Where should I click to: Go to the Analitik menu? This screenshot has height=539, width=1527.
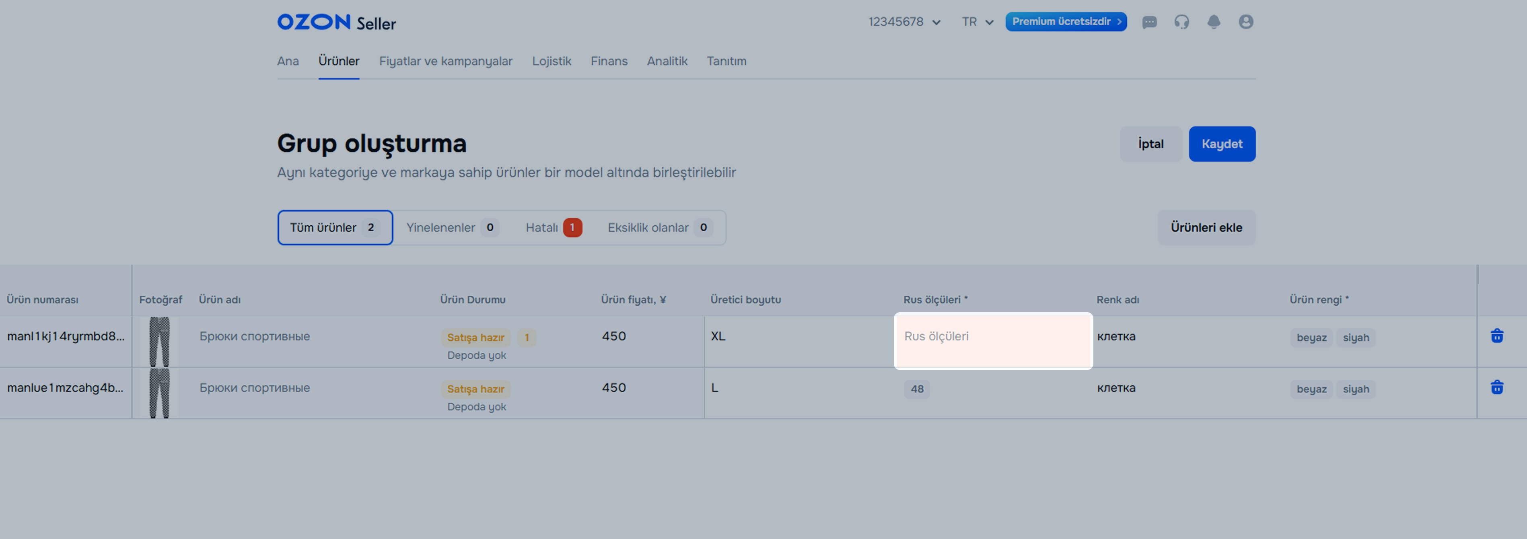point(667,61)
